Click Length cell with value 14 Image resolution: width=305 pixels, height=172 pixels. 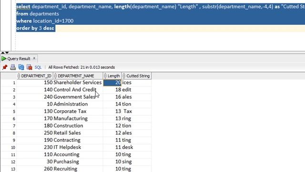112,104
